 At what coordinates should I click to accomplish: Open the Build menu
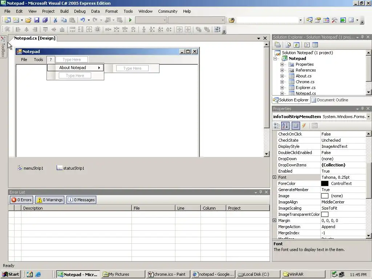64,11
